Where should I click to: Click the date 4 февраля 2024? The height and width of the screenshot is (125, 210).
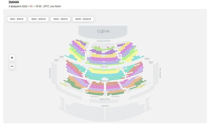(x=18, y=6)
